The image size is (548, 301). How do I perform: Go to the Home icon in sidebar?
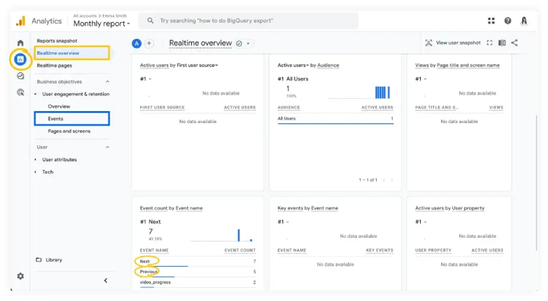21,43
